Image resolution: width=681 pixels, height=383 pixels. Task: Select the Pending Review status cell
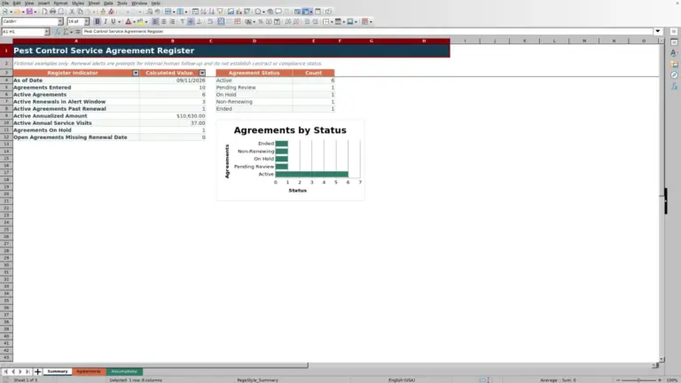[254, 87]
